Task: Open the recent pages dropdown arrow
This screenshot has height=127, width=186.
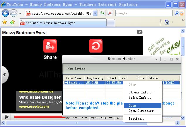Action: point(20,13)
